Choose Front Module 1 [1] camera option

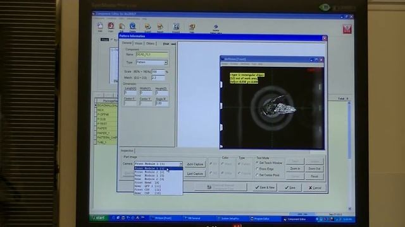pyautogui.click(x=158, y=168)
